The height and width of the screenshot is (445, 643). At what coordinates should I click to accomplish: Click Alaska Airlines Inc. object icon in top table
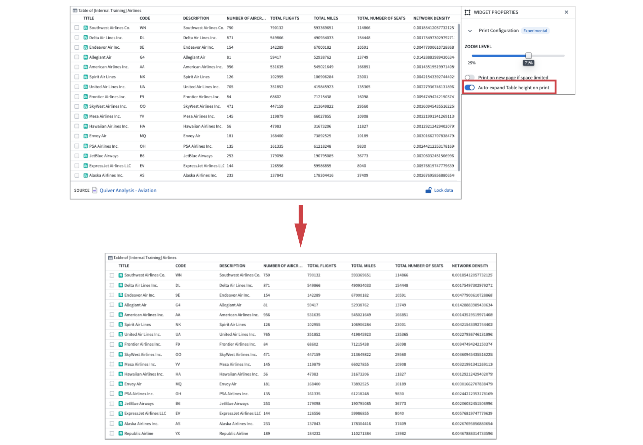tap(85, 176)
